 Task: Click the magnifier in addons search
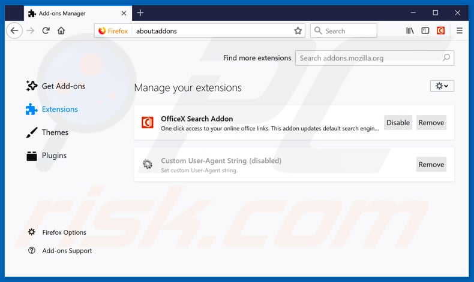tap(446, 57)
